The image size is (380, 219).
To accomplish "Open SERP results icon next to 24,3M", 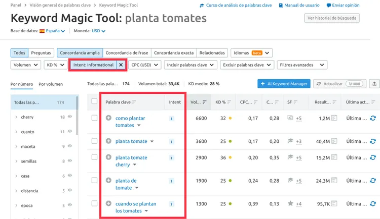I will (x=334, y=180).
